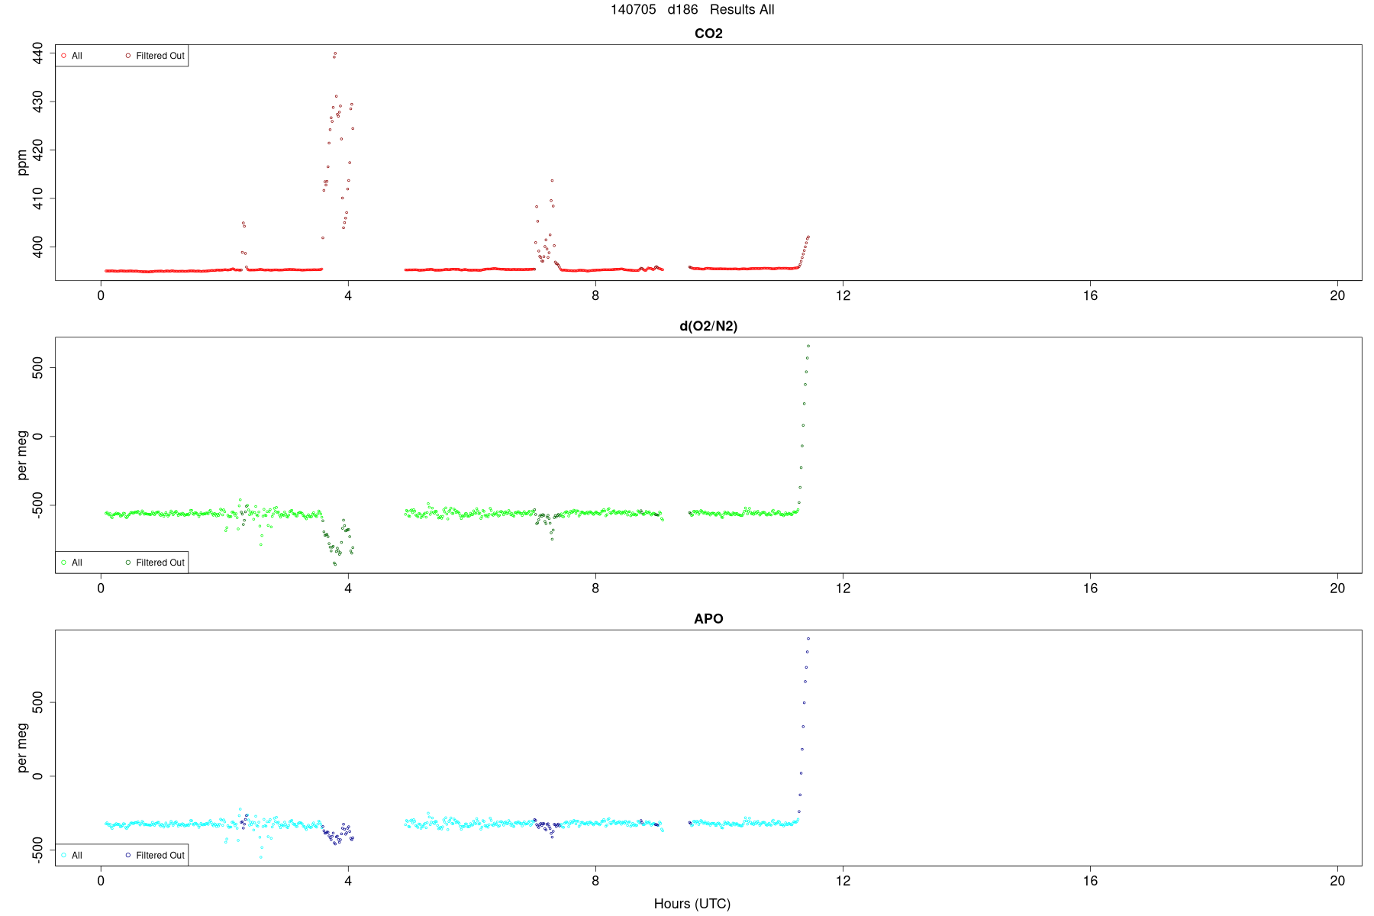Select x-axis tick "4" under APO panel
Screen dimensions: 1374x916
tap(348, 882)
